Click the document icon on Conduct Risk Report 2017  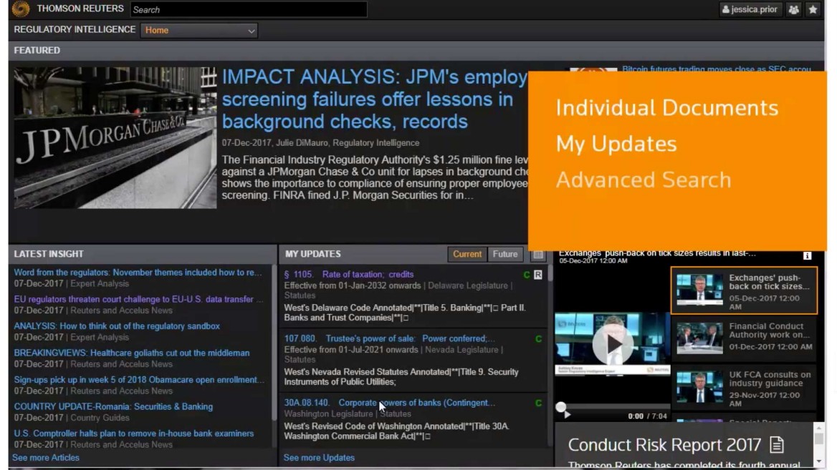pos(775,444)
